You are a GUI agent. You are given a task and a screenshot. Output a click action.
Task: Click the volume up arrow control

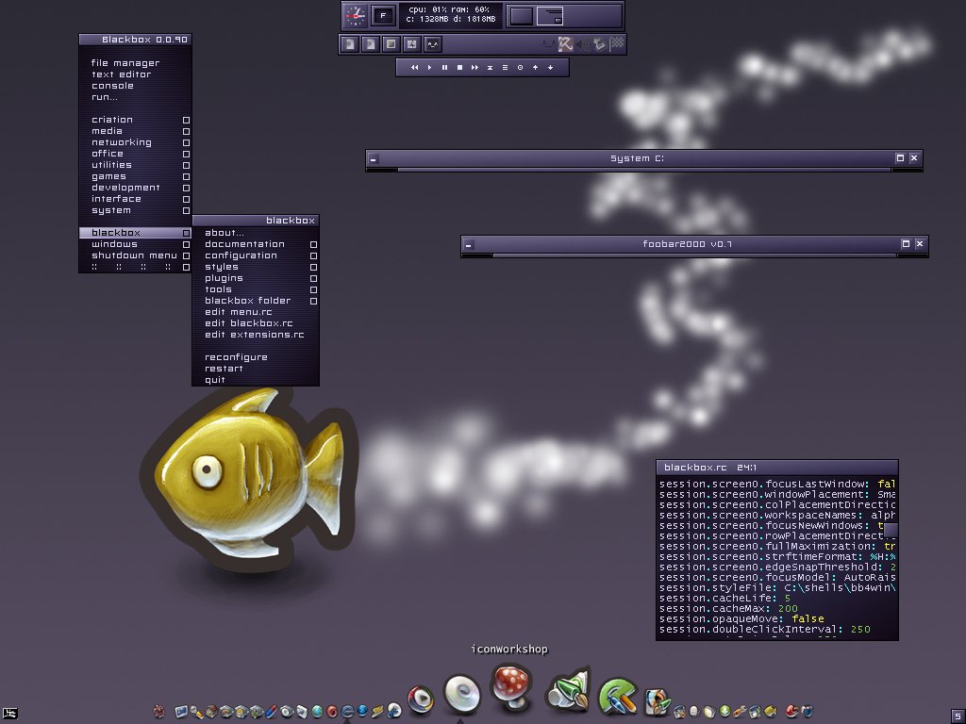tap(535, 68)
